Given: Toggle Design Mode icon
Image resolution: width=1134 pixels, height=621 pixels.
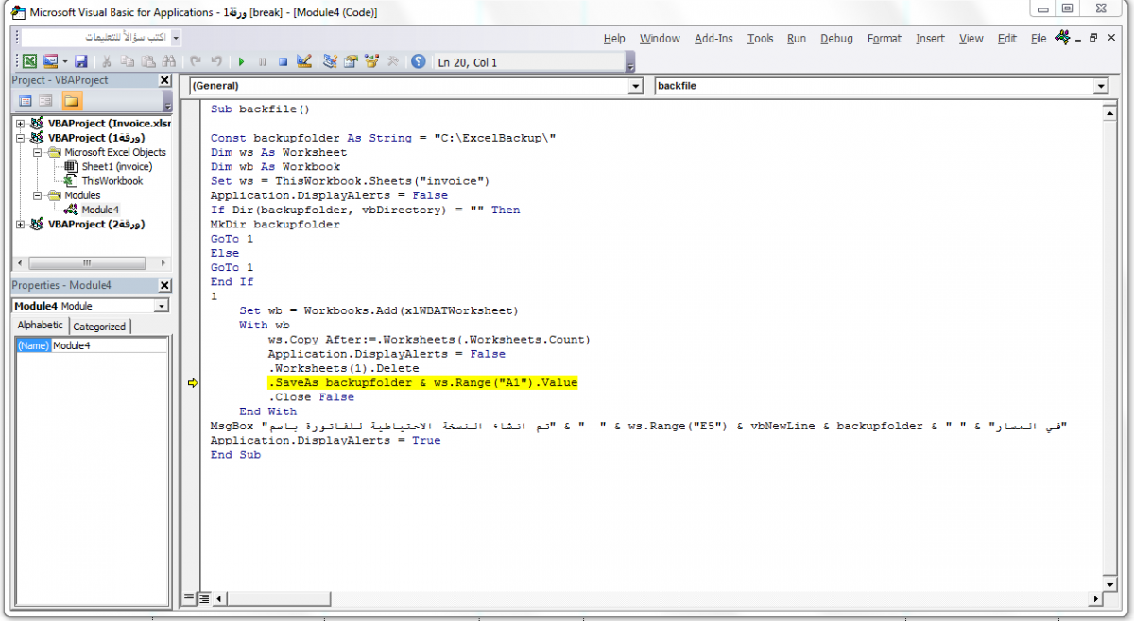Looking at the screenshot, I should (303, 61).
